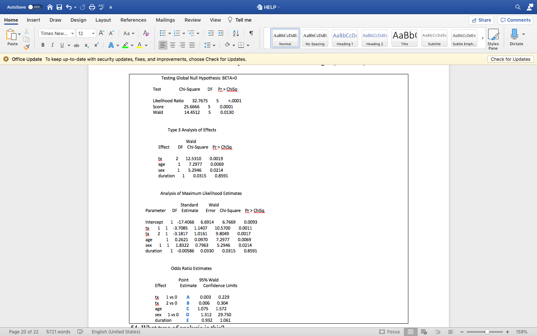
Task: Expand the styles gallery arrow
Action: point(483,38)
